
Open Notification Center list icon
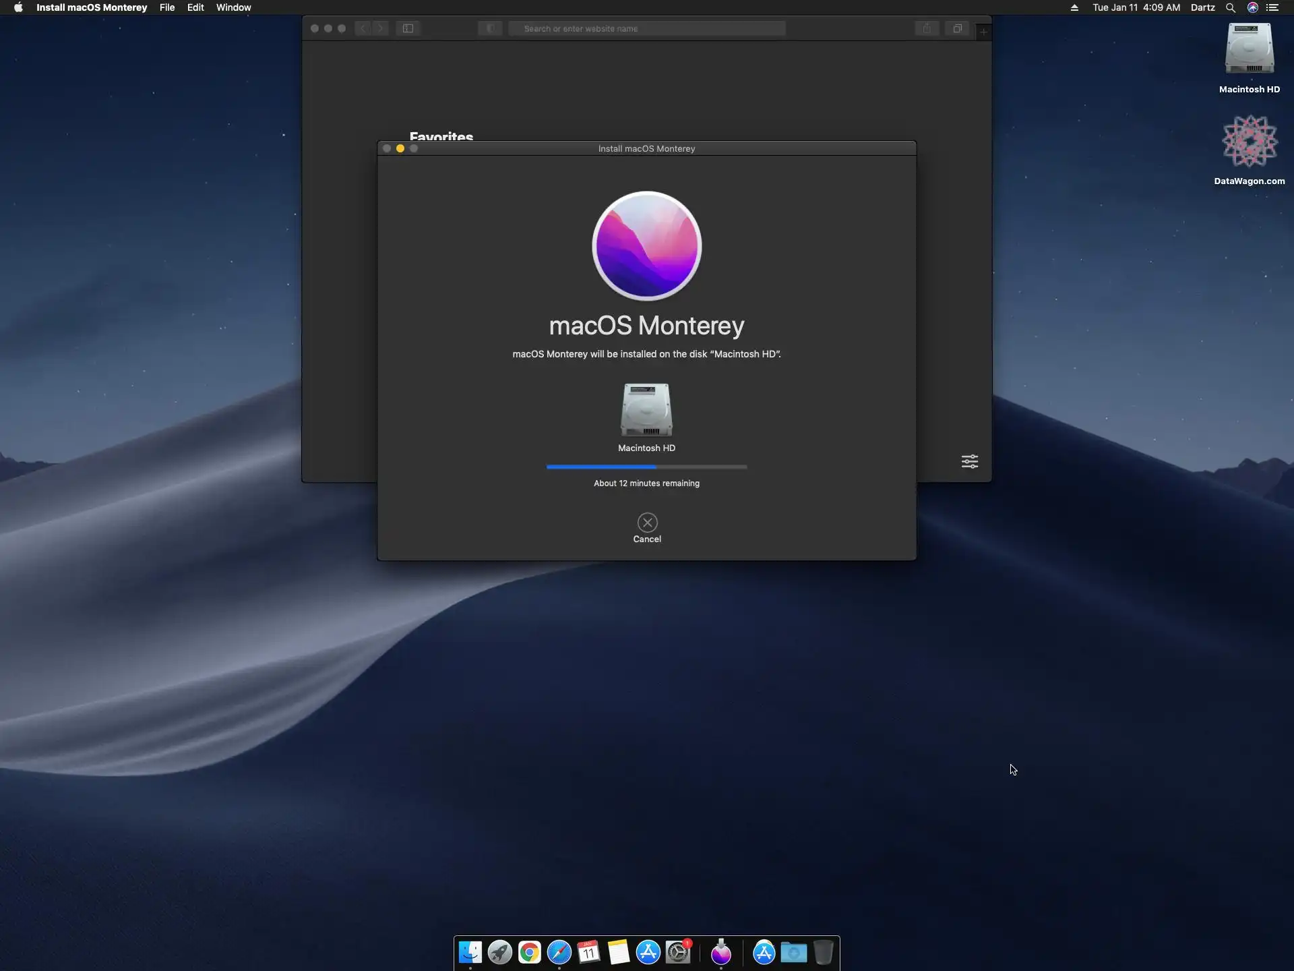tap(1272, 7)
